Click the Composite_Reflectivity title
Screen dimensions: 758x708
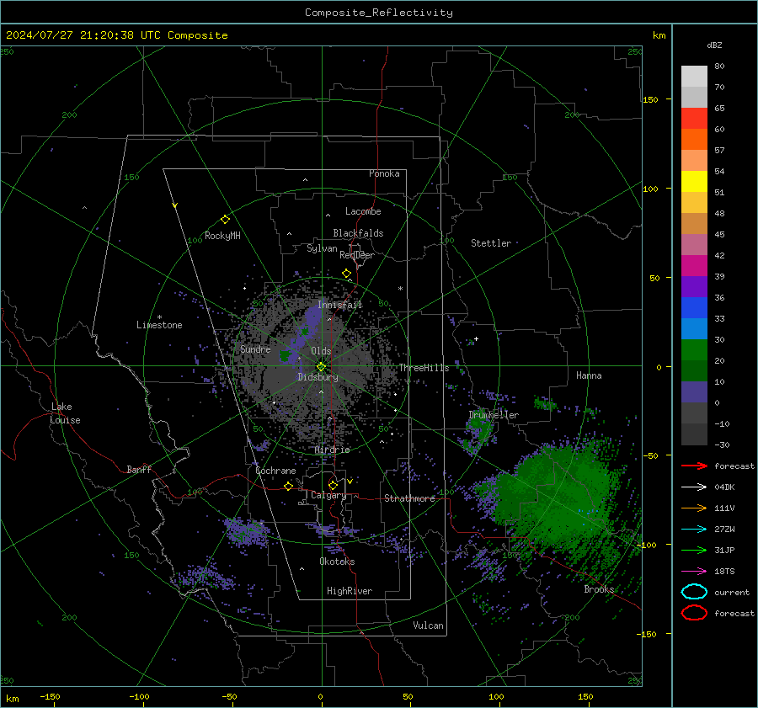click(x=379, y=13)
